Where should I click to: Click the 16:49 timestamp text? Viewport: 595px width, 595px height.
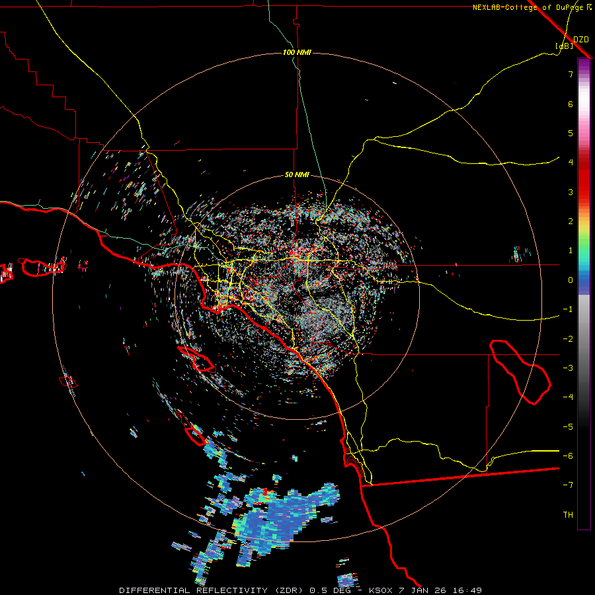[x=467, y=590]
